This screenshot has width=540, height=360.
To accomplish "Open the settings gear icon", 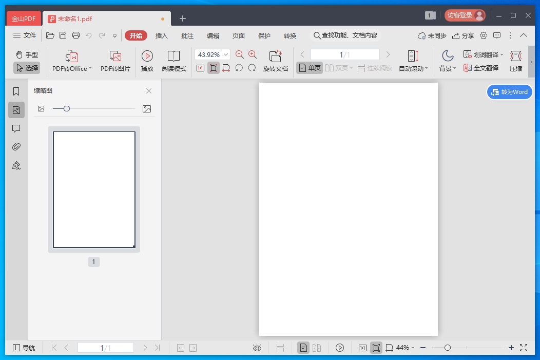I will tap(484, 35).
